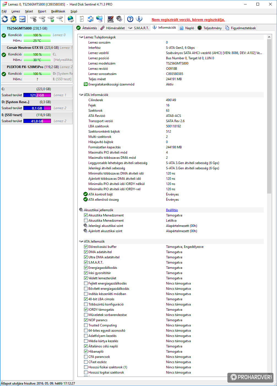Switch to the Figyelmeztetések tab
Viewport: 277px width, 386px height.
coord(240,28)
